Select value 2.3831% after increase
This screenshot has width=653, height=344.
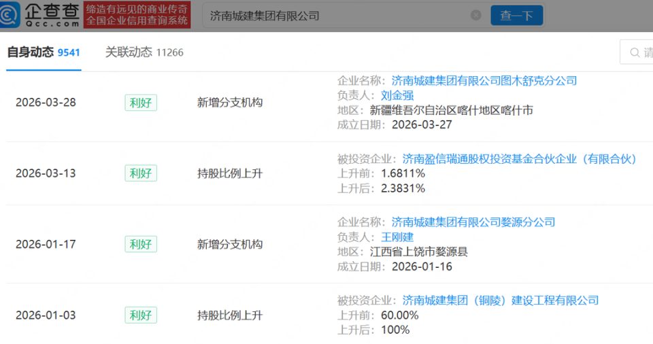click(403, 188)
